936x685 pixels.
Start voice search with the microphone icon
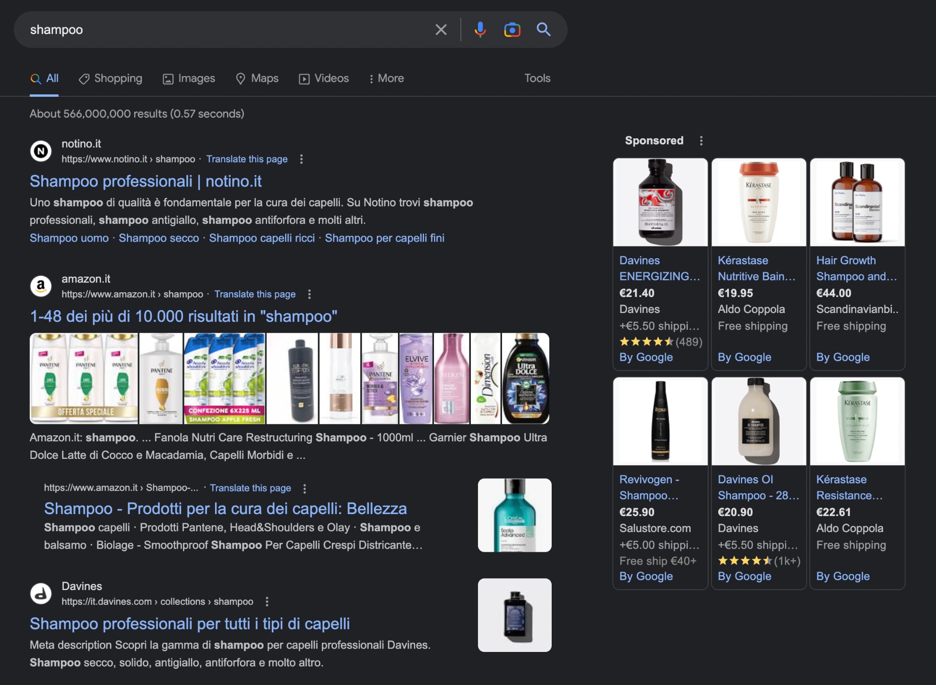click(480, 30)
